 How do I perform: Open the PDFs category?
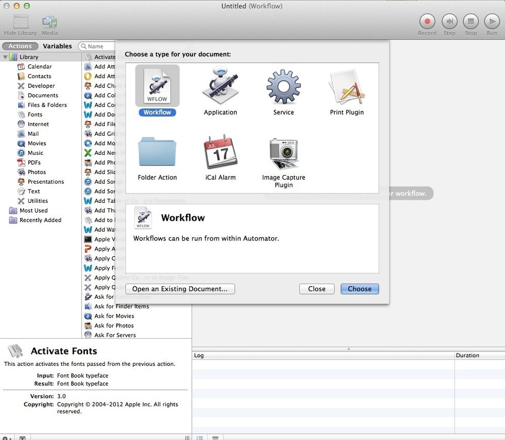point(34,163)
